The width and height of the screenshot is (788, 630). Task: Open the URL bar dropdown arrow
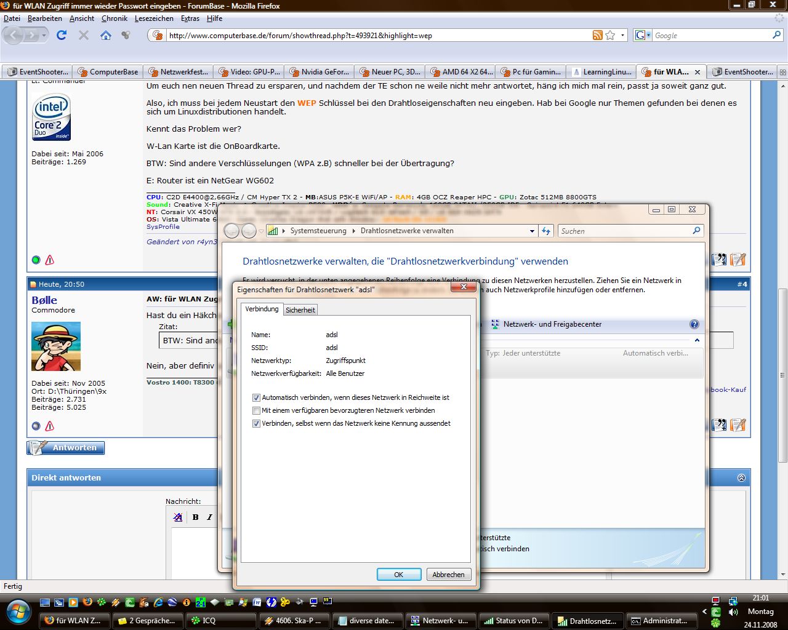(x=622, y=35)
